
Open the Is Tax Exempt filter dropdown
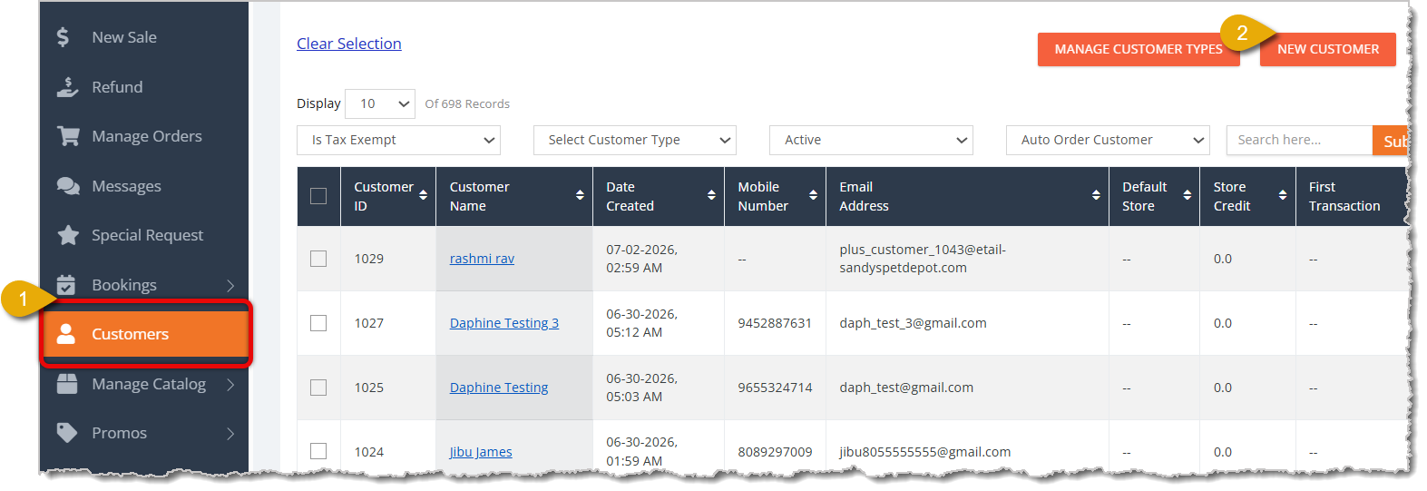(398, 140)
